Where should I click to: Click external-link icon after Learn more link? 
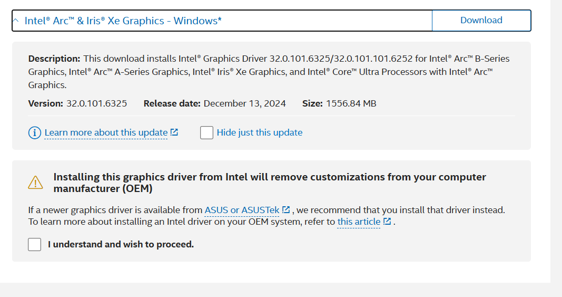(174, 132)
